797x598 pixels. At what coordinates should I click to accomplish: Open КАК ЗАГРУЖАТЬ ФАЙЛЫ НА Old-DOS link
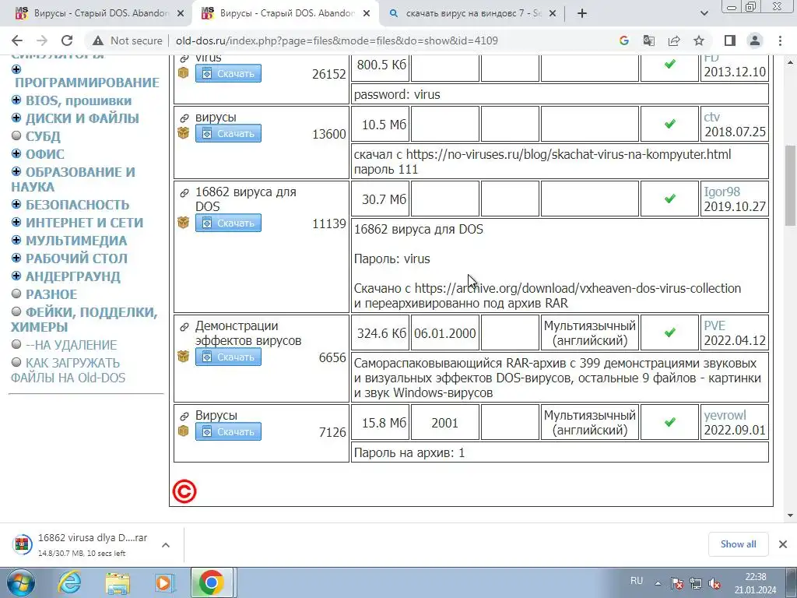click(68, 370)
